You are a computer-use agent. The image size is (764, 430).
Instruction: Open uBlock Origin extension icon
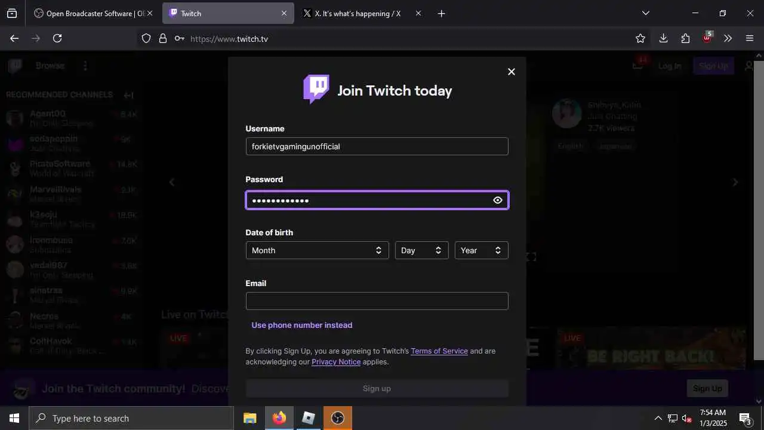pyautogui.click(x=707, y=38)
